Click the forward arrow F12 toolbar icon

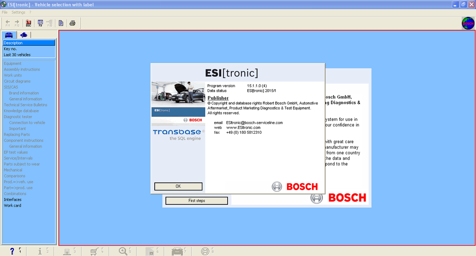point(17,23)
